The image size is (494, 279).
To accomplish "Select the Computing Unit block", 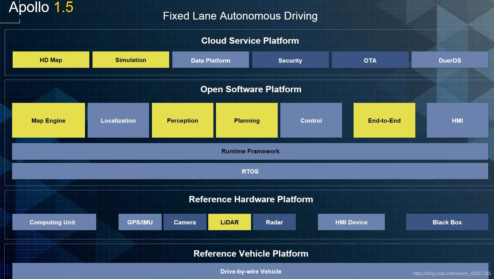I will (x=54, y=222).
